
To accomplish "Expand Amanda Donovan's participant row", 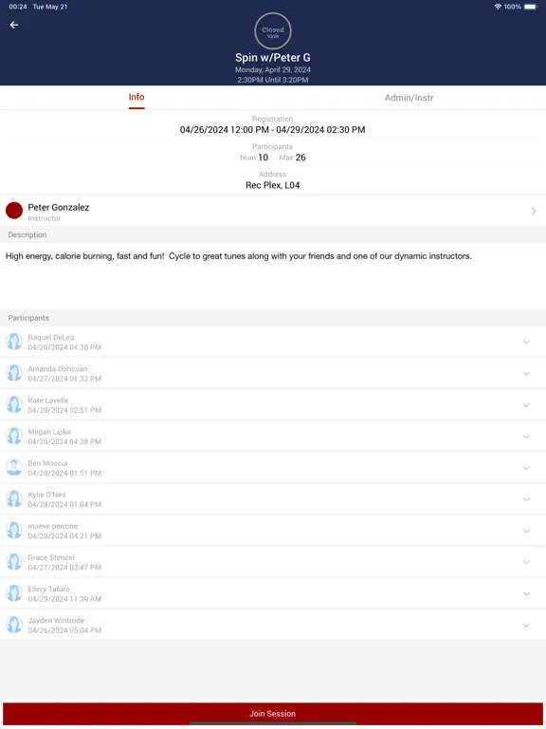I will (x=526, y=374).
